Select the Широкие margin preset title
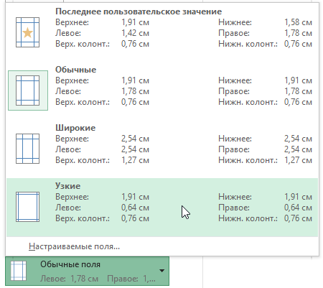Viewport: 323px width, 288px height. [75, 128]
